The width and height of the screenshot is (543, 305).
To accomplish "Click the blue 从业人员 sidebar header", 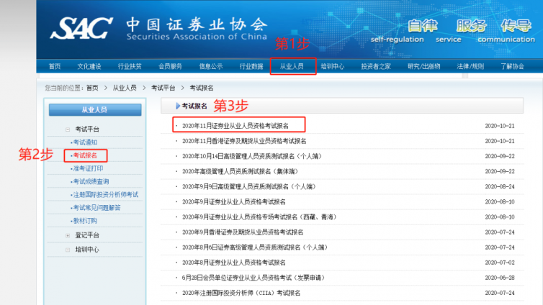I will (95, 110).
